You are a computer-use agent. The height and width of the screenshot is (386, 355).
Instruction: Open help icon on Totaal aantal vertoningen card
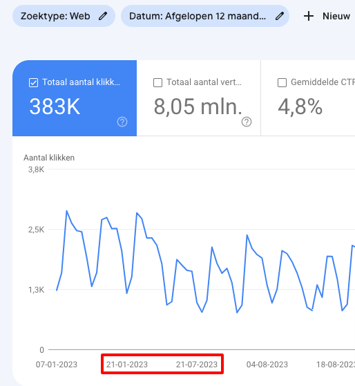click(247, 122)
